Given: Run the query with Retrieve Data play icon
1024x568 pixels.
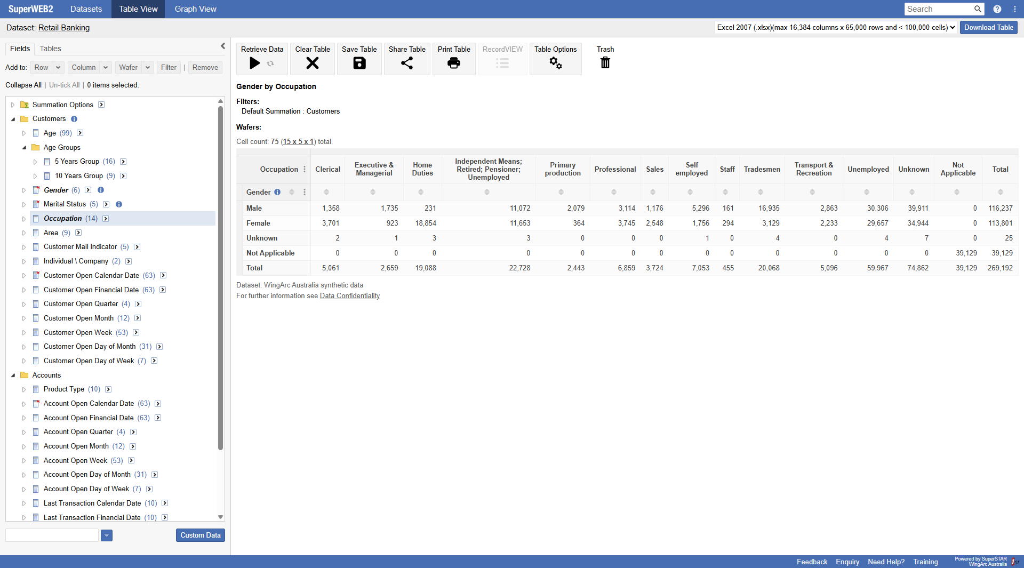Looking at the screenshot, I should click(255, 63).
